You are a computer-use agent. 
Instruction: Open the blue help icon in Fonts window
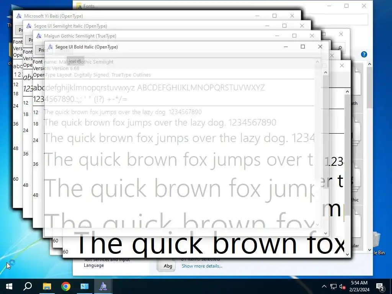(x=364, y=54)
